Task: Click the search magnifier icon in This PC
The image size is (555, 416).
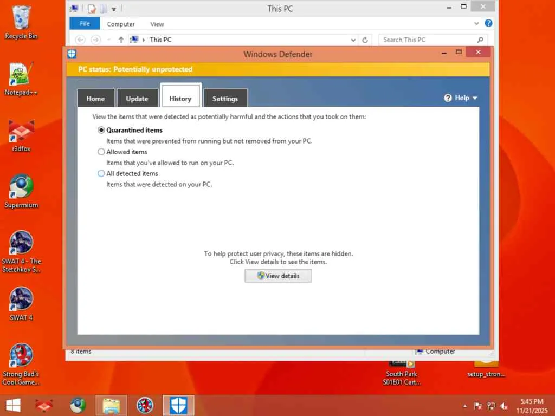Action: click(480, 40)
